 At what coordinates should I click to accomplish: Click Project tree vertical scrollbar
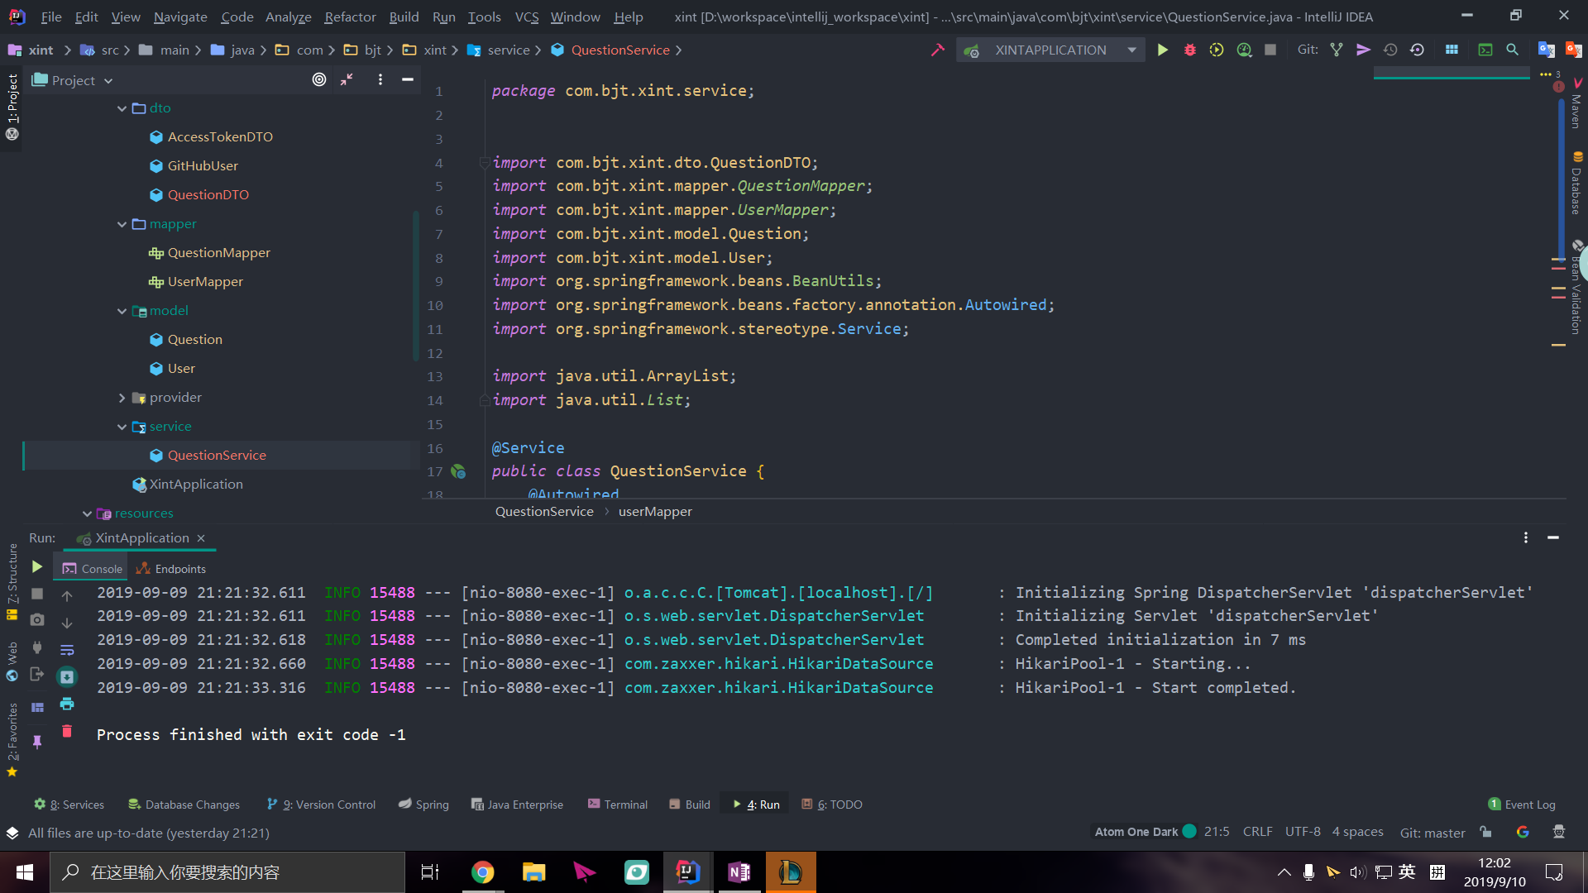click(x=416, y=285)
